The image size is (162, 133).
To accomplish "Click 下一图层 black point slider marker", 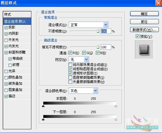I will pyautogui.click(x=43, y=119).
